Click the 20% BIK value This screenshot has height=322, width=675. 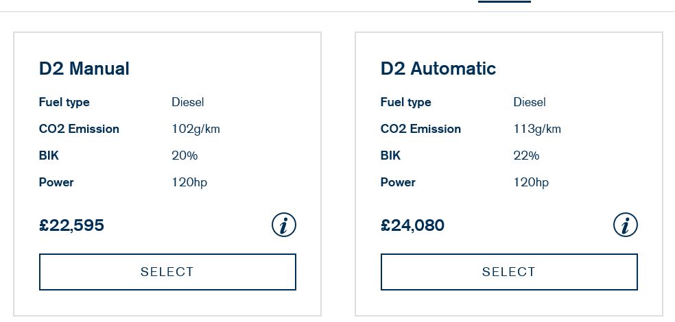[x=185, y=156]
